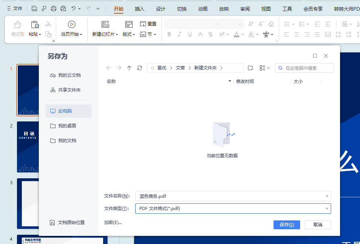Image resolution: width=360 pixels, height=244 pixels.
Task: Click the cut scissors icon
Action: (48, 24)
